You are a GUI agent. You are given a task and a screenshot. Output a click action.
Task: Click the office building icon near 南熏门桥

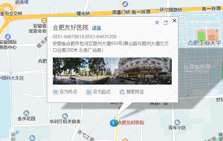(125, 4)
